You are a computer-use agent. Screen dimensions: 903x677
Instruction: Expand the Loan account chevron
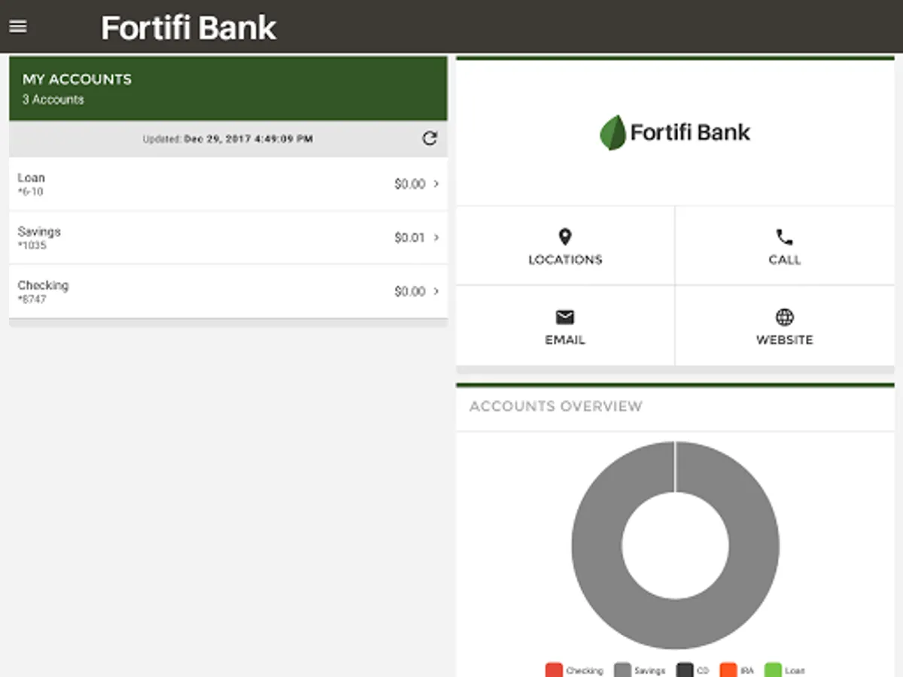[436, 184]
